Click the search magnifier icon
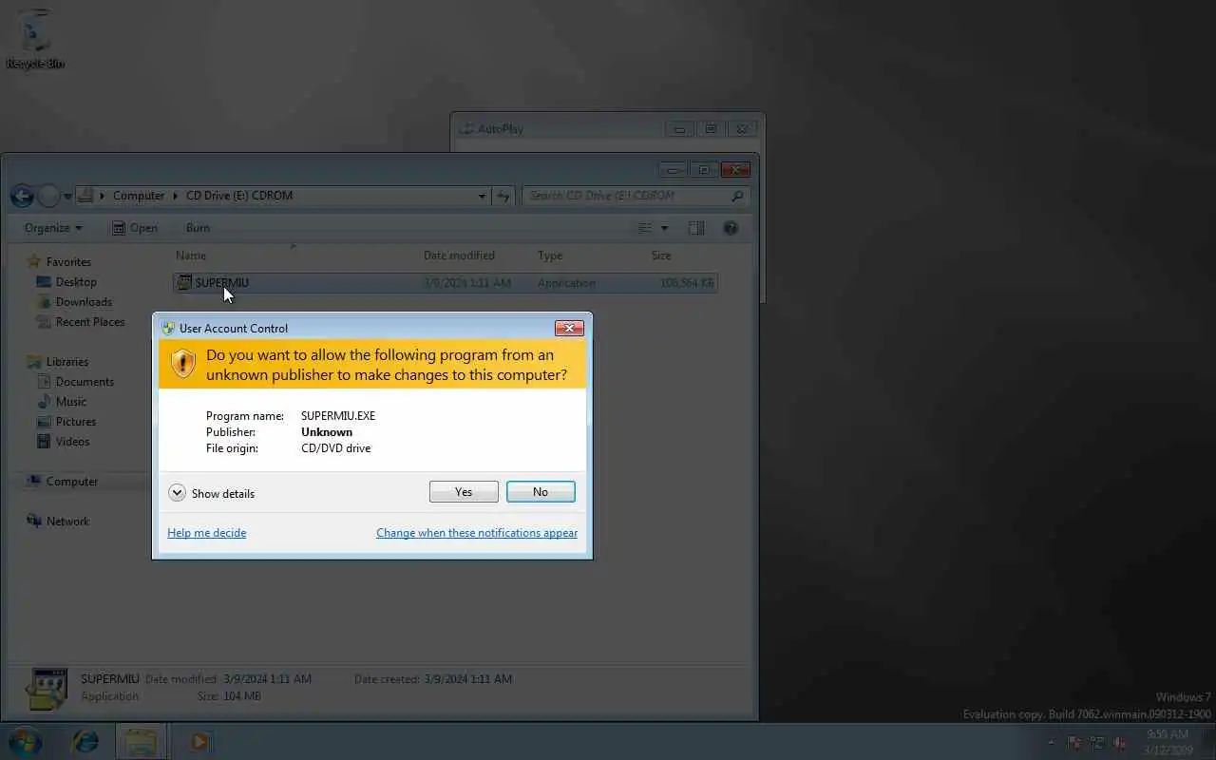 point(737,196)
